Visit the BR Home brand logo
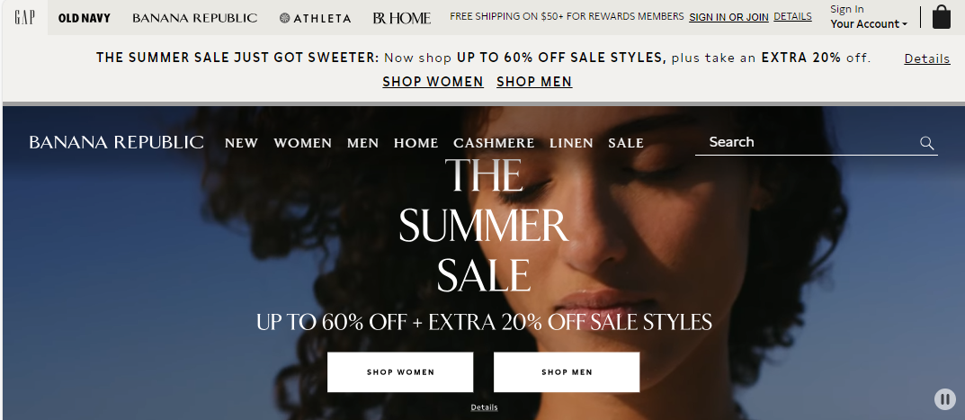This screenshot has width=965, height=420. pos(402,18)
